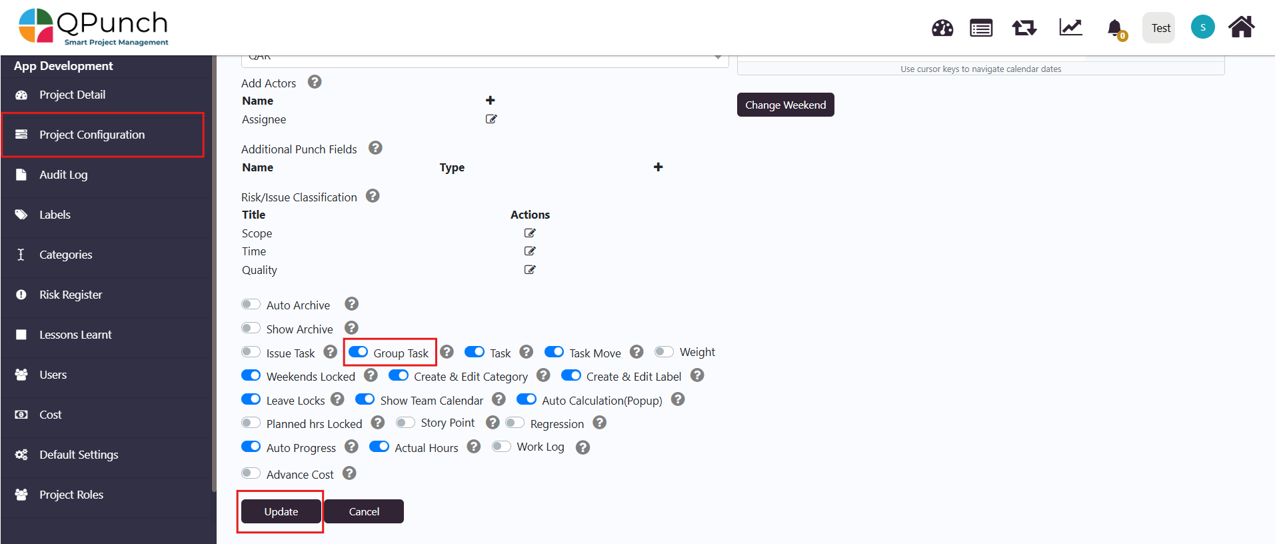Open the Test workspace selector
Image resolution: width=1275 pixels, height=544 pixels.
click(1160, 28)
